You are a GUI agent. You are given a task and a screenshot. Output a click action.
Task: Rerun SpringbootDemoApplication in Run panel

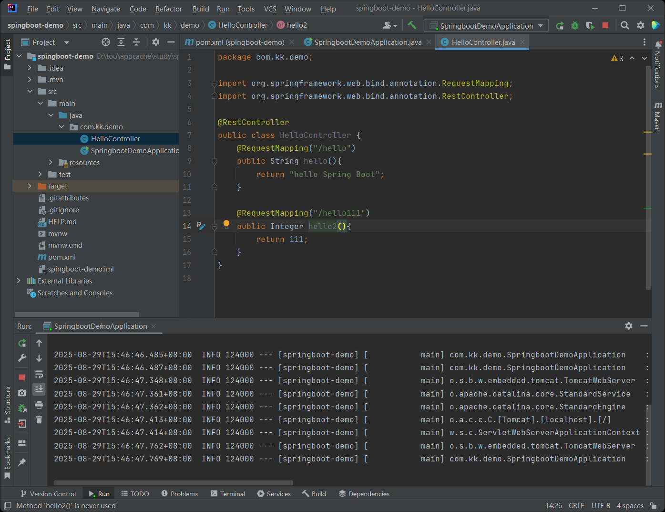22,343
